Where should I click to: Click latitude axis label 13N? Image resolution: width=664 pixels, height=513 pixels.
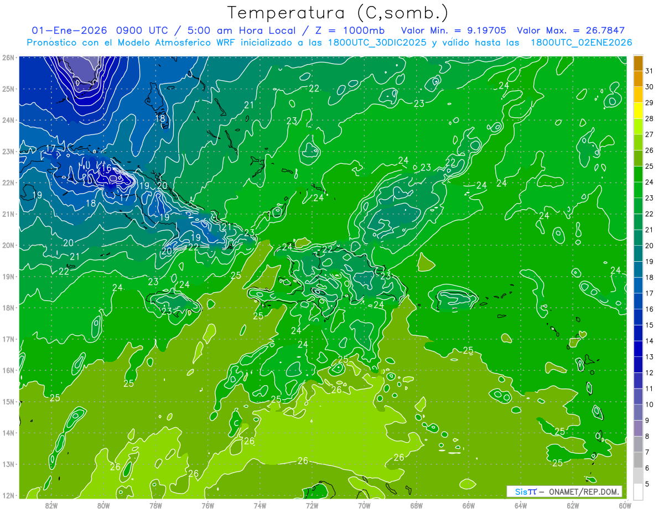[8, 464]
